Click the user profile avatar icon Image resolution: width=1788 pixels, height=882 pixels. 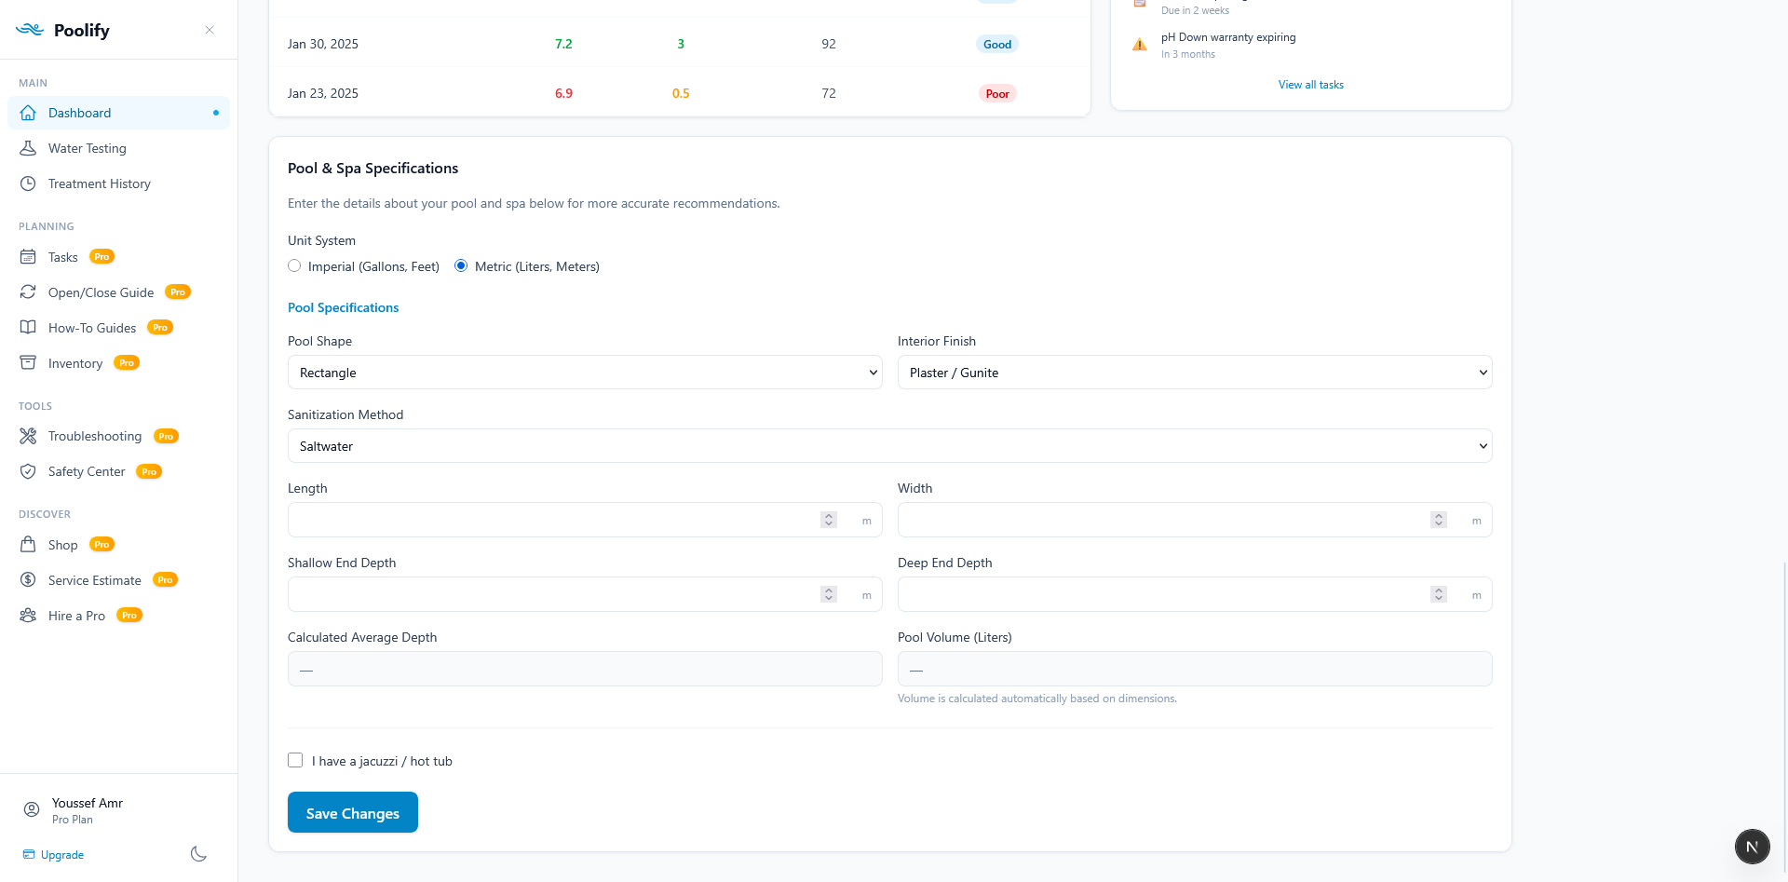(32, 810)
